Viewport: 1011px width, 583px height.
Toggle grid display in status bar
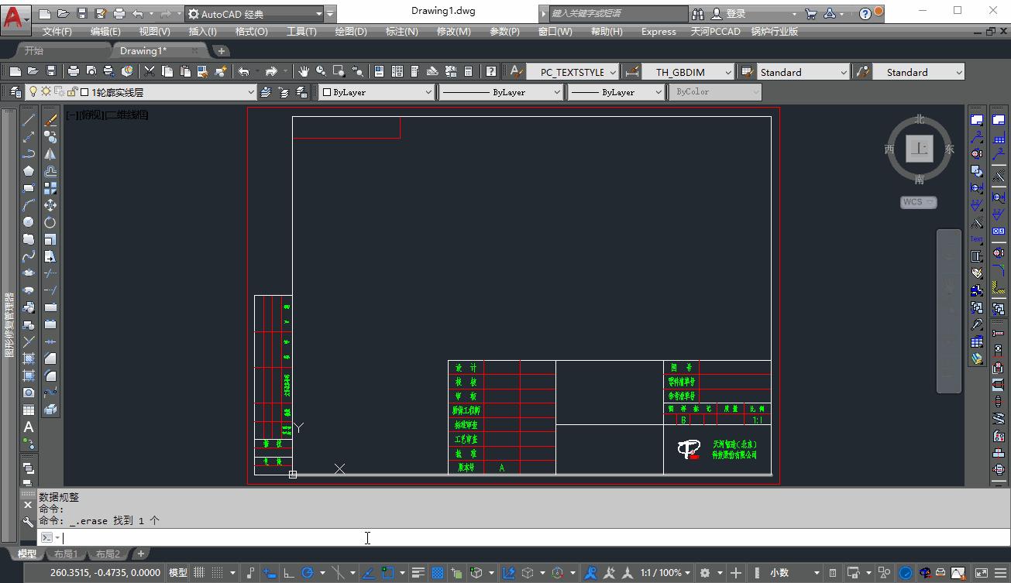[x=199, y=573]
